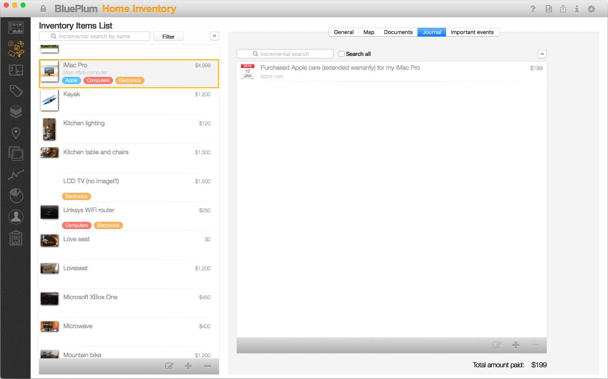
Task: Click the share export icon
Action: [x=563, y=8]
